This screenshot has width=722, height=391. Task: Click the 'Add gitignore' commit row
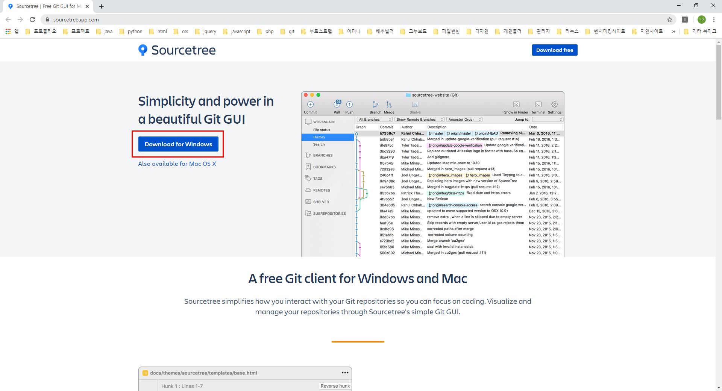459,157
